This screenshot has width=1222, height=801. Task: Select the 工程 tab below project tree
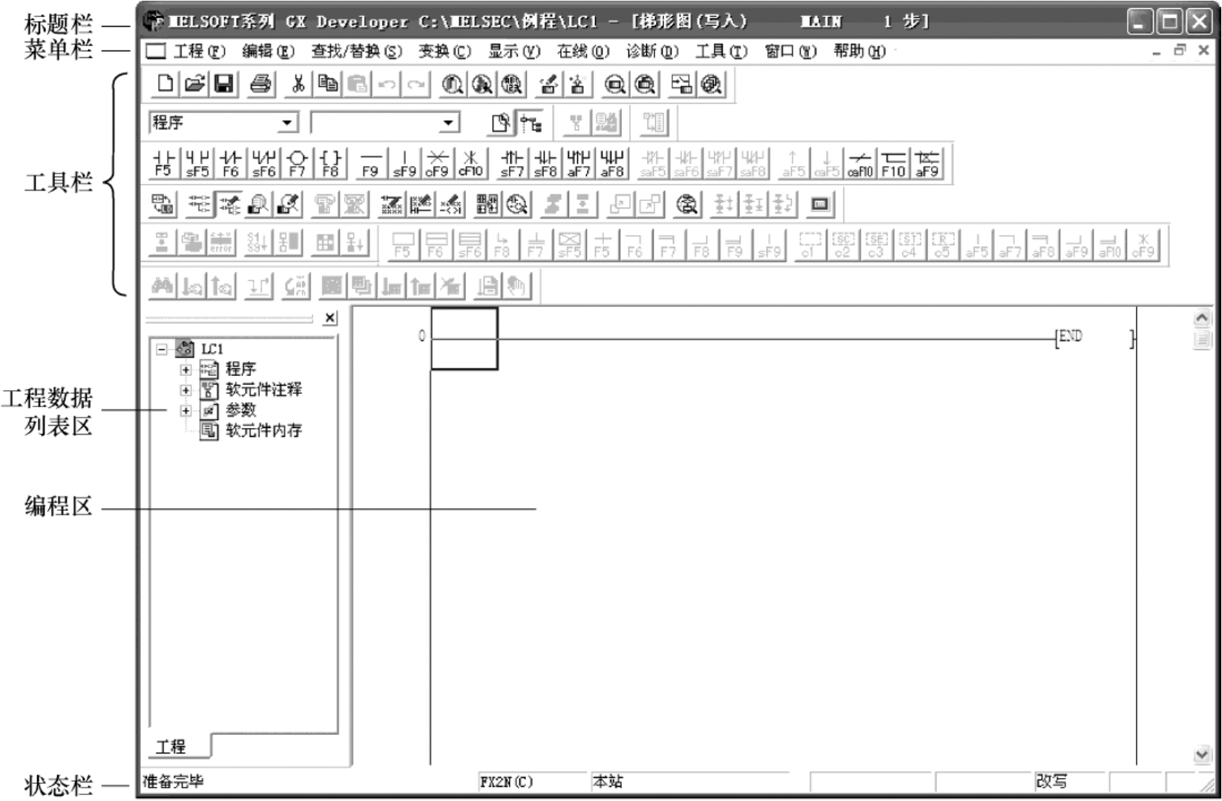[178, 747]
